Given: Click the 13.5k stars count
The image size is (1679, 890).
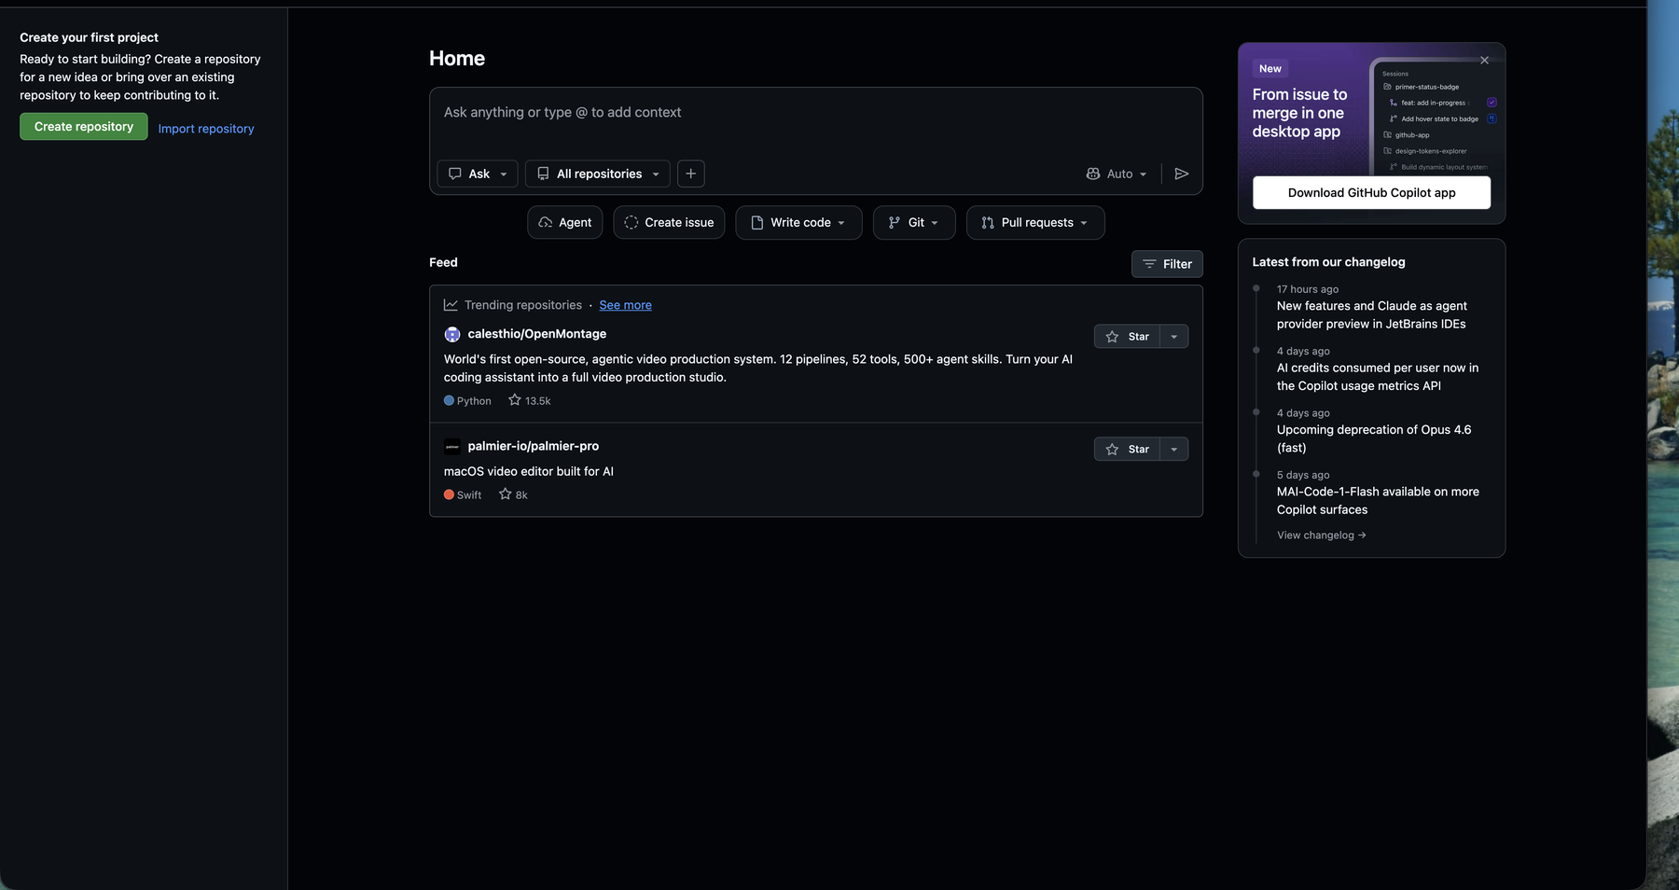Looking at the screenshot, I should [x=530, y=400].
